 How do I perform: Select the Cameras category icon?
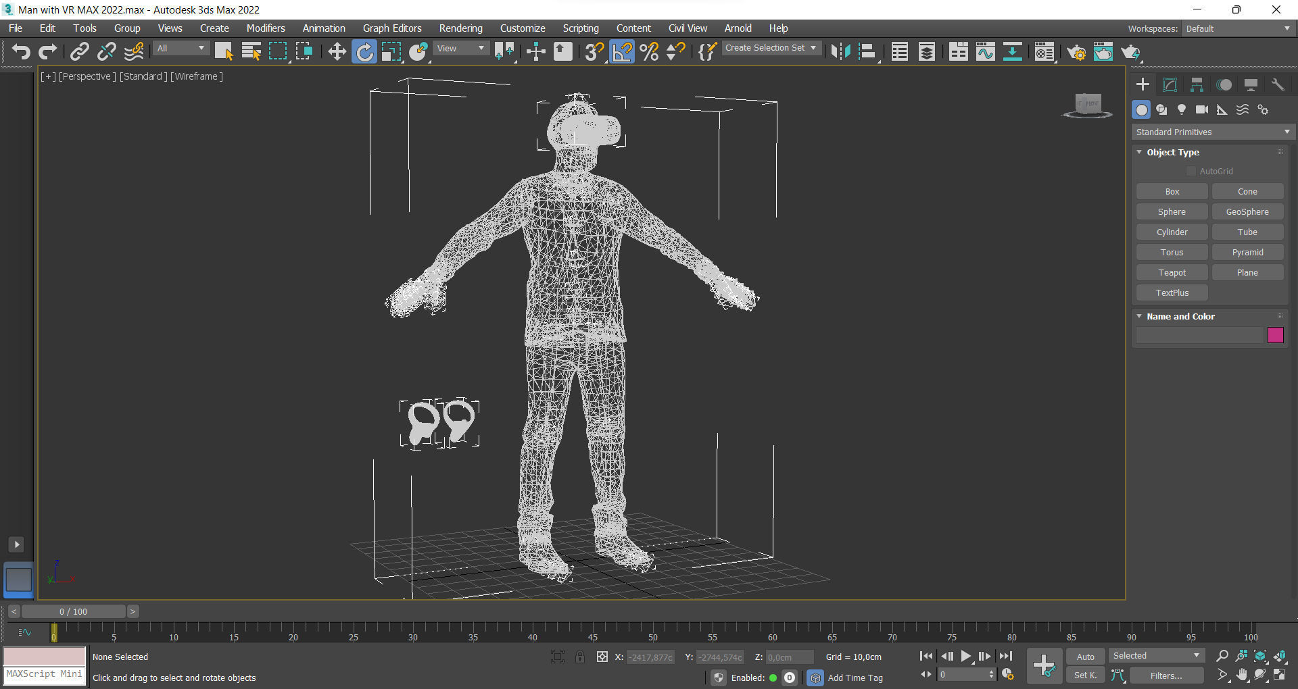coord(1202,109)
